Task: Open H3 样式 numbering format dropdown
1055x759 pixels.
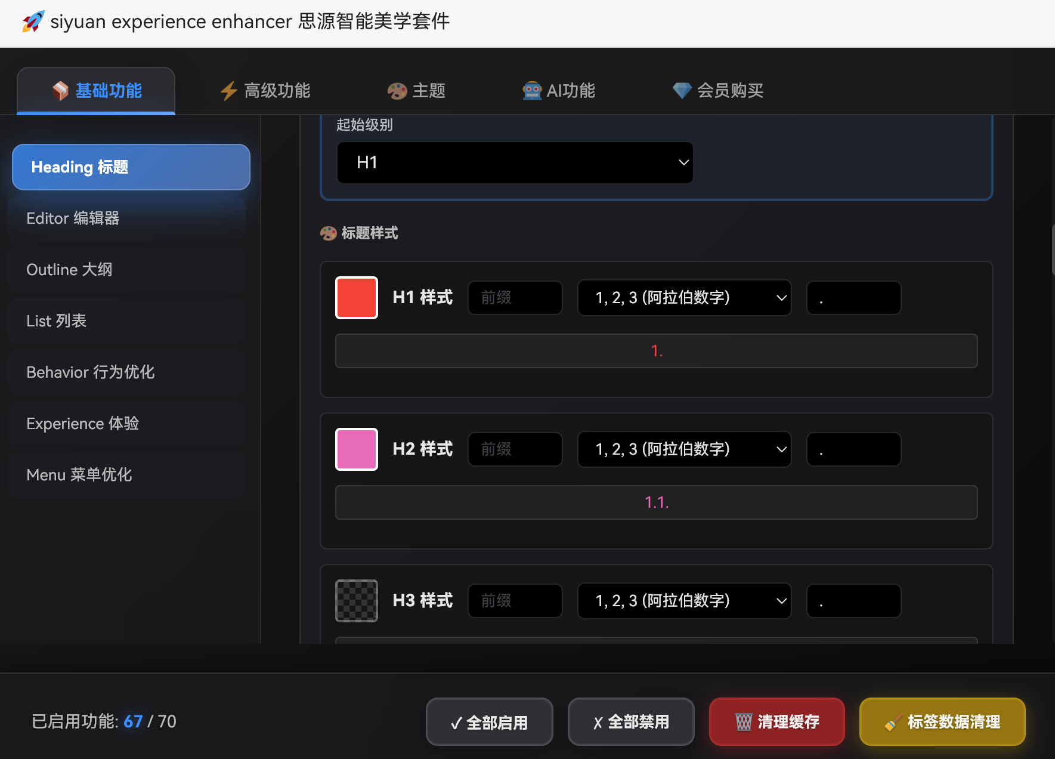Action: tap(685, 601)
